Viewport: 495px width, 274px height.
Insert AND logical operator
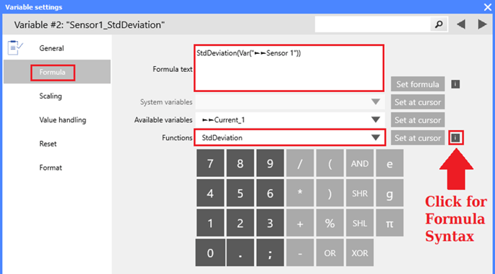pos(360,163)
